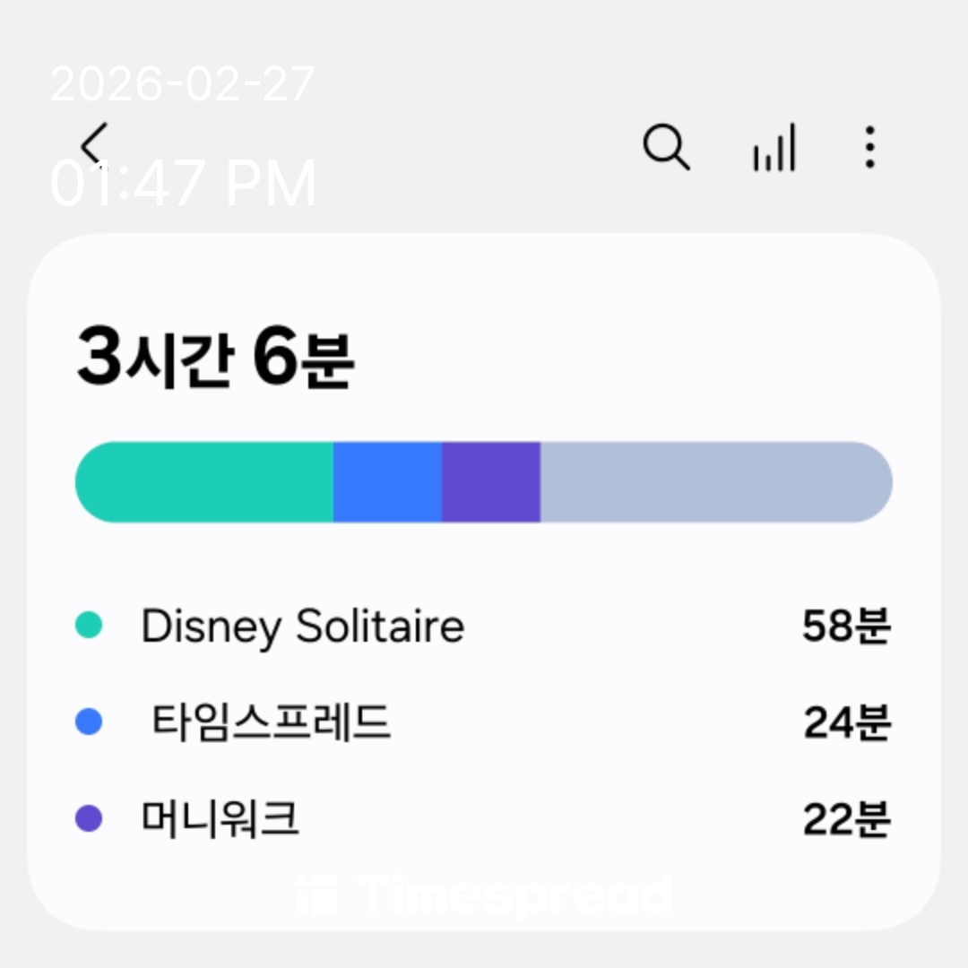Select the blue segment of the usage bar
The height and width of the screenshot is (968, 968).
(387, 481)
